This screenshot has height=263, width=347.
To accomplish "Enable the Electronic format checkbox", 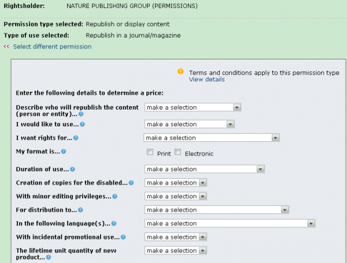I will pos(178,153).
